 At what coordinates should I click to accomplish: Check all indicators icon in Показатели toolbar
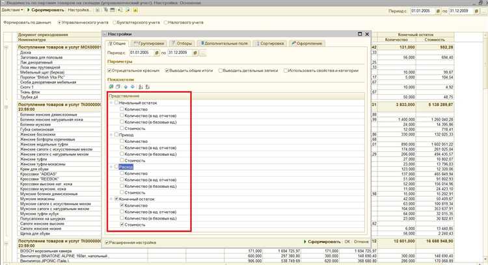click(111, 87)
